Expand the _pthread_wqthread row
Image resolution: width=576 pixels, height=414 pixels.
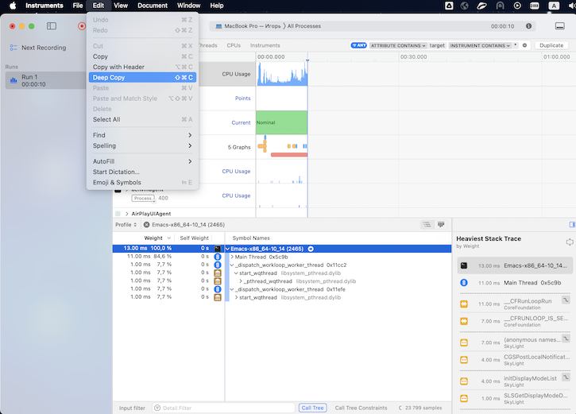(x=241, y=281)
